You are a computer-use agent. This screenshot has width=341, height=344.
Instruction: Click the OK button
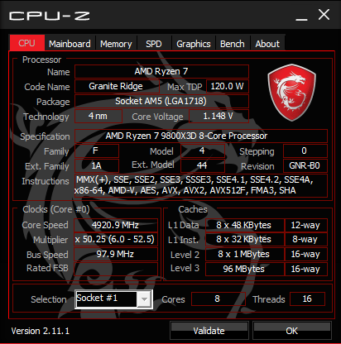[292, 330]
